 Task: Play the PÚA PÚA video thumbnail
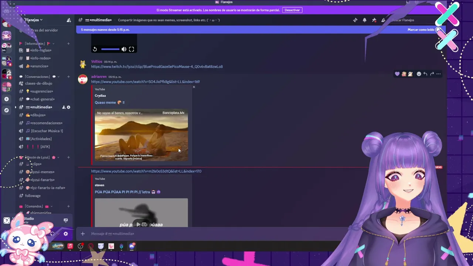tap(141, 213)
